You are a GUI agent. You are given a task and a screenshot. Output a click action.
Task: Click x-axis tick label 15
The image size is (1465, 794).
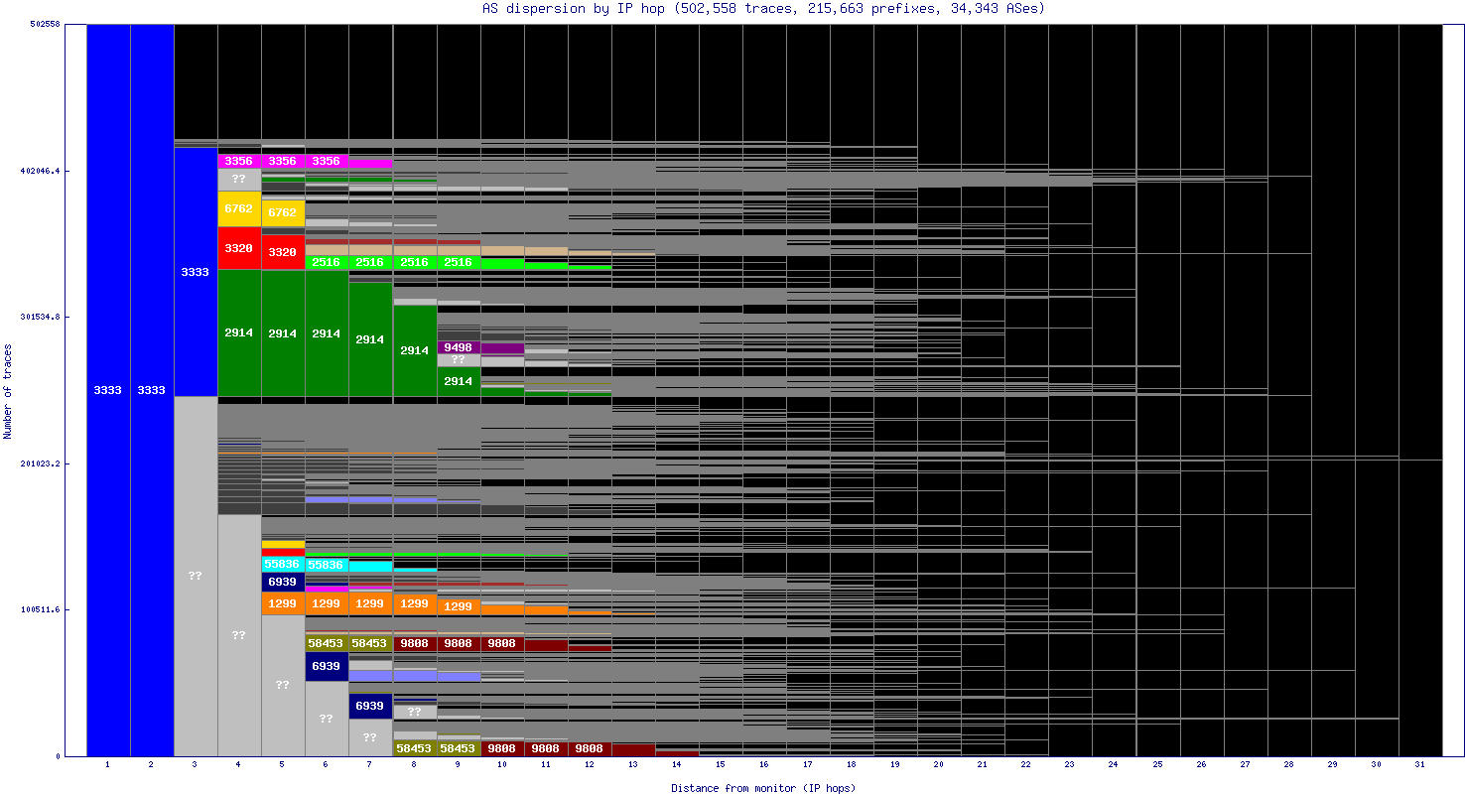pos(720,764)
